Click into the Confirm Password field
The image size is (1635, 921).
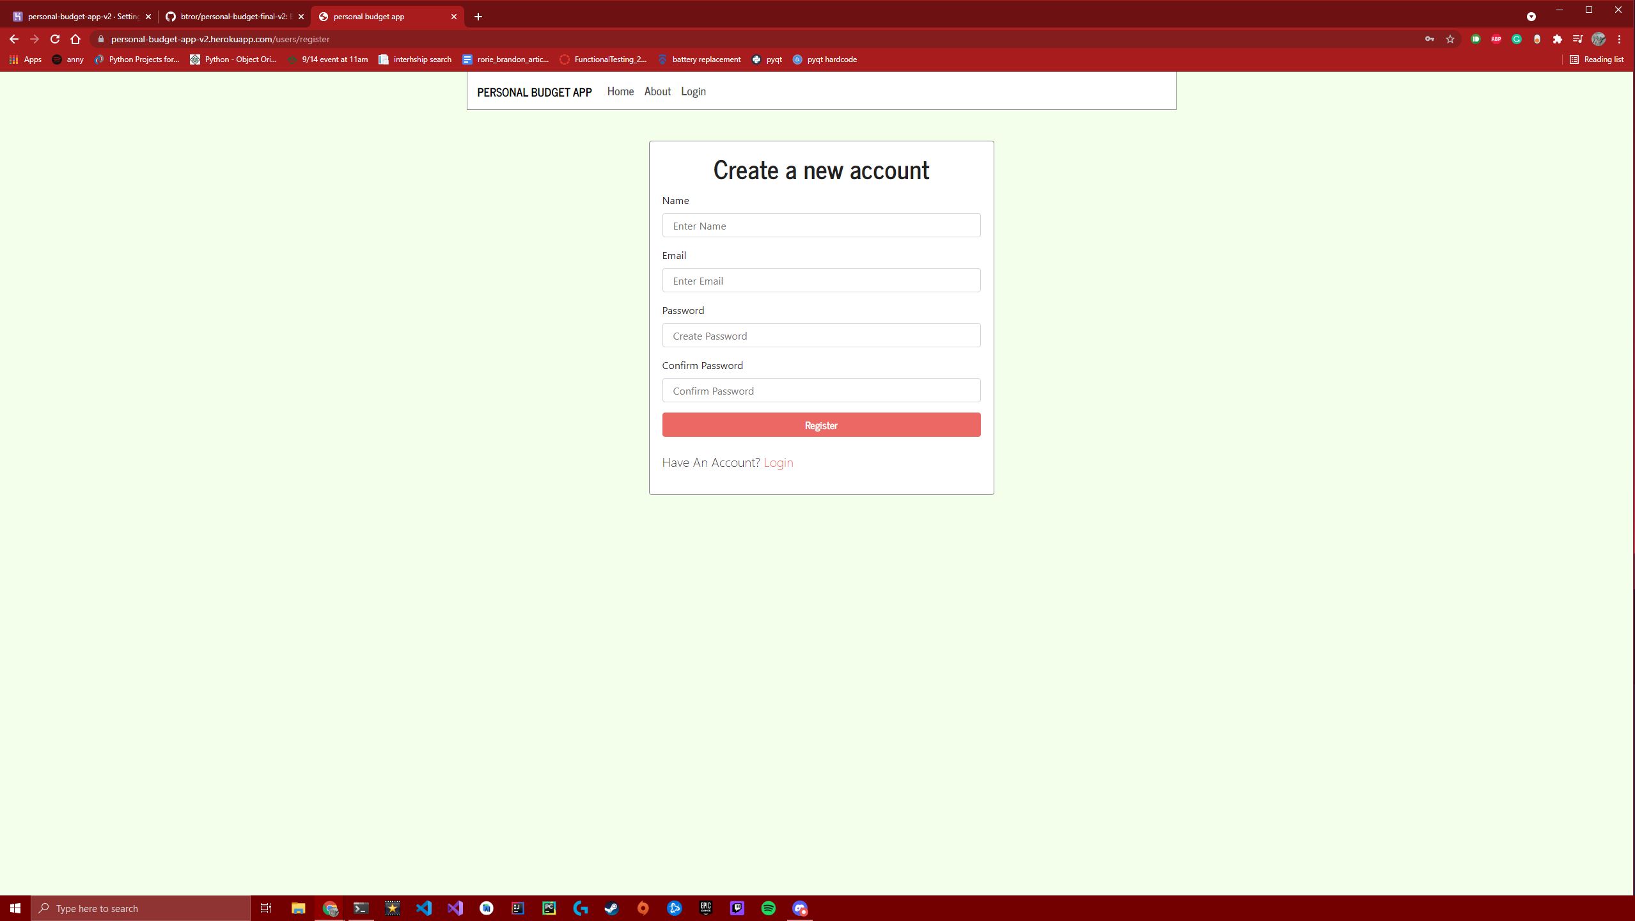point(820,391)
